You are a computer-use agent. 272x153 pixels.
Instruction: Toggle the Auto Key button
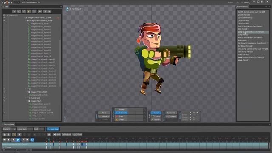tap(53, 129)
